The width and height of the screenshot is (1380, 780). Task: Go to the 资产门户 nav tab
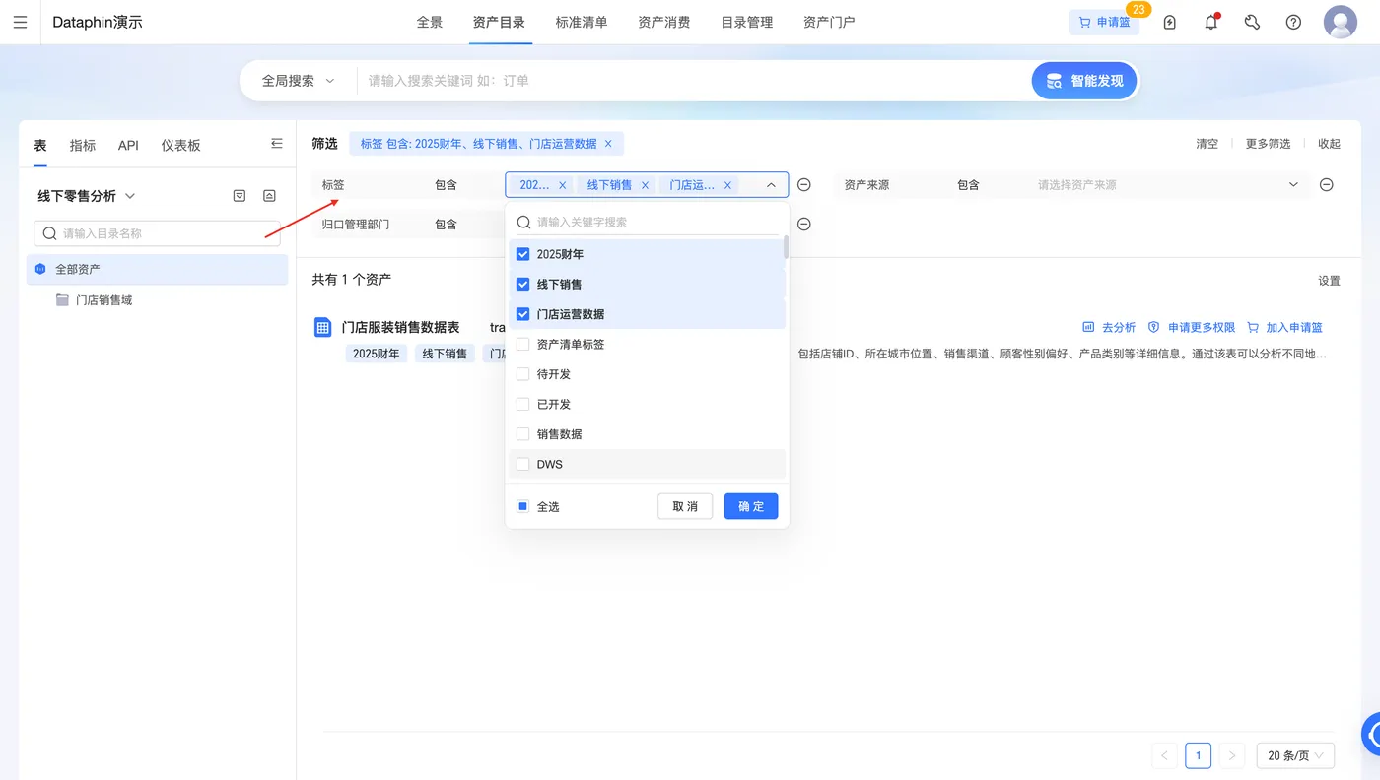[x=829, y=22]
